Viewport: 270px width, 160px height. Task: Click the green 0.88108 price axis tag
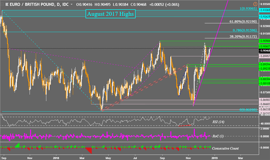click(264, 83)
